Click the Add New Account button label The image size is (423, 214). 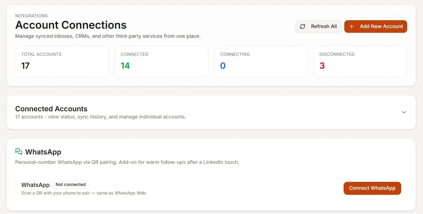pos(381,26)
